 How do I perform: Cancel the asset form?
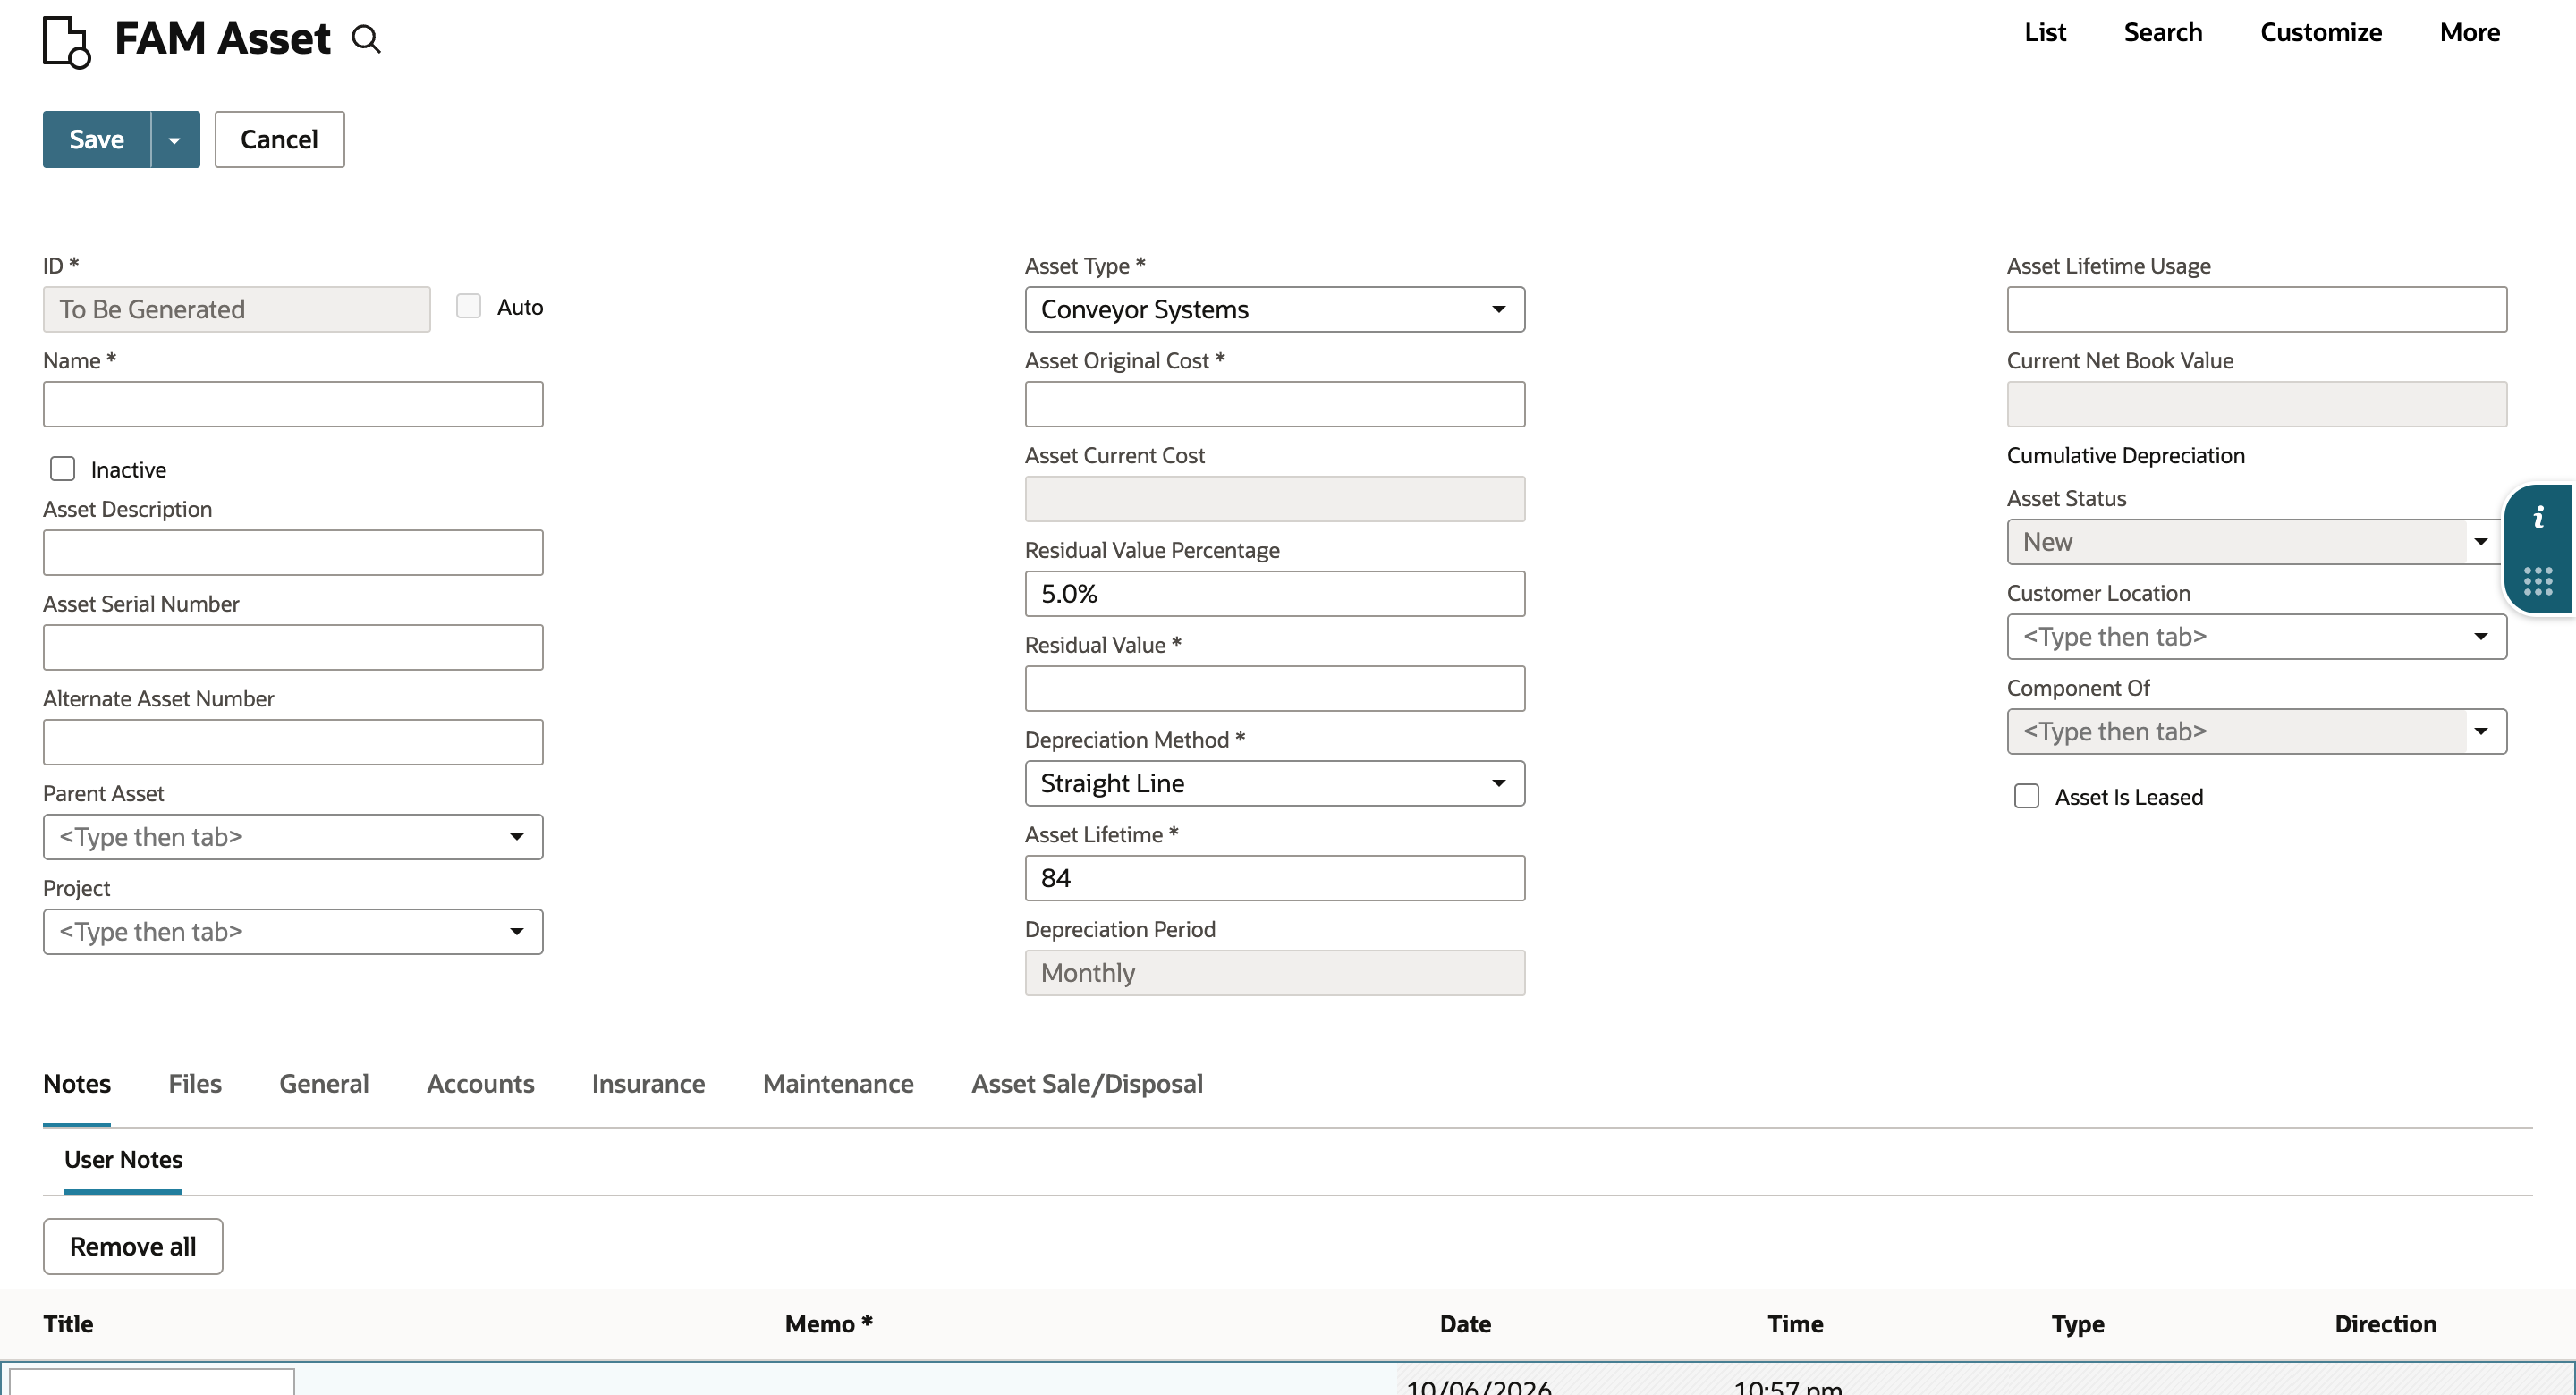[279, 139]
